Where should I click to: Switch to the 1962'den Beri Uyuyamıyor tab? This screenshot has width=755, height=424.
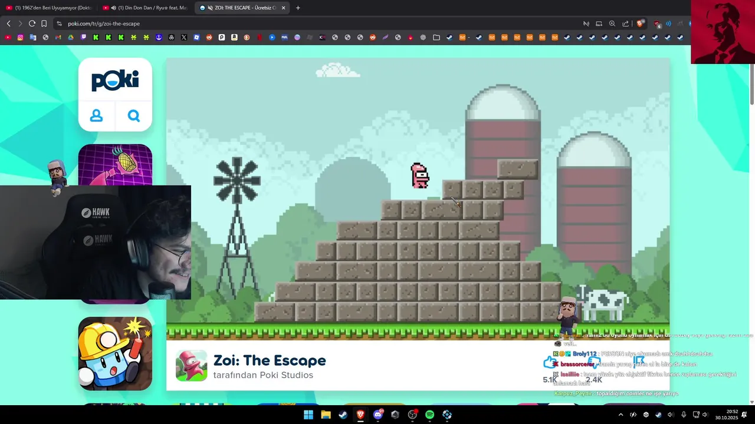click(x=48, y=8)
